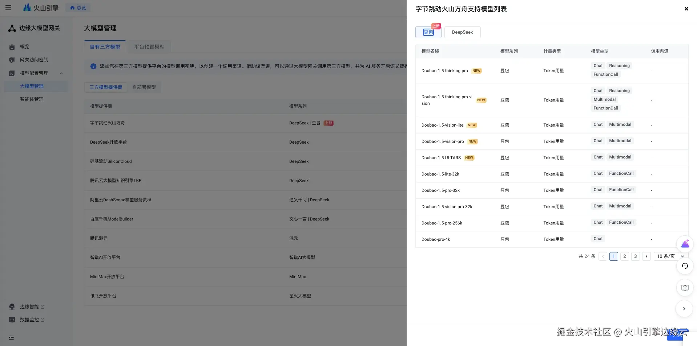Open the documentation book icon
The image size is (697, 346).
(x=685, y=288)
